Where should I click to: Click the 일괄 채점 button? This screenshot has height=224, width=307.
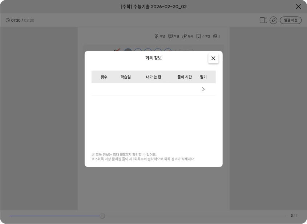click(290, 20)
